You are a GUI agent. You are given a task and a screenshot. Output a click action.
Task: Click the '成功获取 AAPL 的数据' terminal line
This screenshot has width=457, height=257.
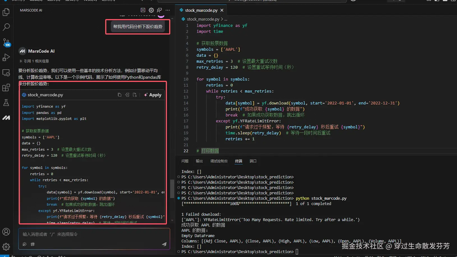203,225
